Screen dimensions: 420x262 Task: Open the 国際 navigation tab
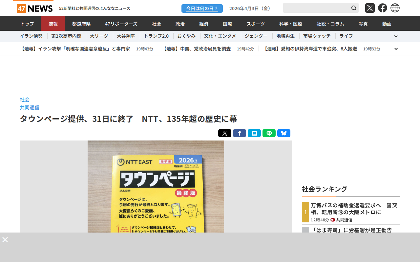[x=227, y=24]
